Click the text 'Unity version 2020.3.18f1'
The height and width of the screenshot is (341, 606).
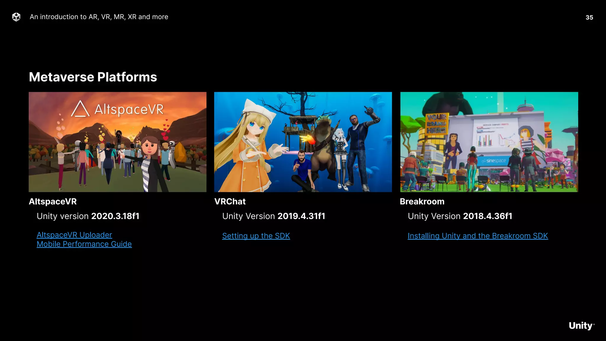tap(88, 216)
